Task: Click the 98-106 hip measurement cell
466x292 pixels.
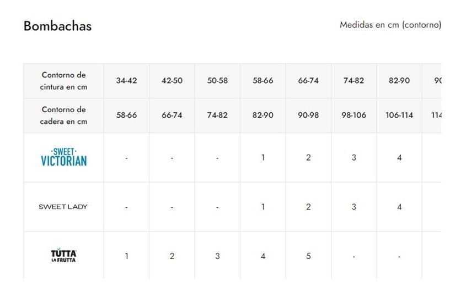Action: coord(353,115)
